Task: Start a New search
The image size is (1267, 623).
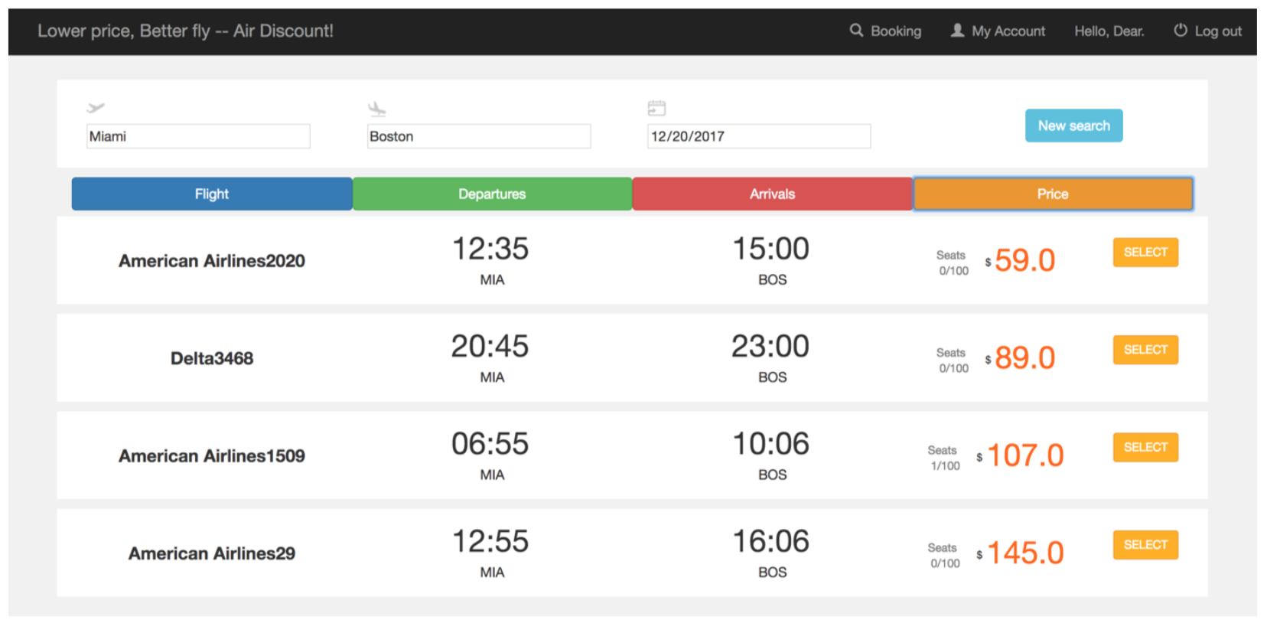Action: pos(1074,126)
